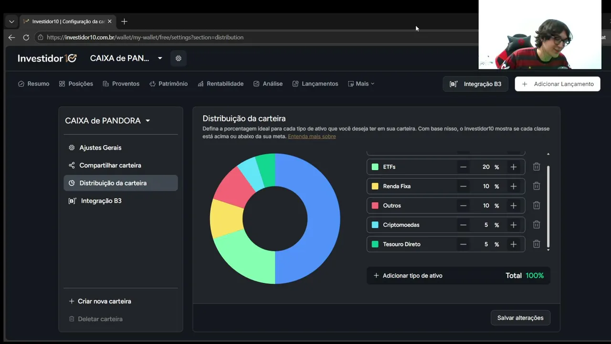611x344 pixels.
Task: Increase Criptomoedas percentage
Action: click(x=514, y=225)
